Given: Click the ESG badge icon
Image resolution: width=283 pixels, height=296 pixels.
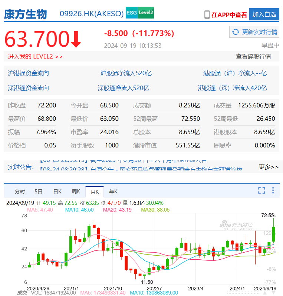Looking at the screenshot, I should tap(132, 13).
